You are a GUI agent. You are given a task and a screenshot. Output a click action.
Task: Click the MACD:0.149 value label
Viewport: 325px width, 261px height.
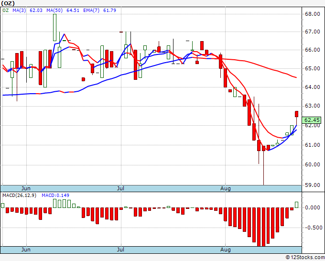click(x=55, y=196)
